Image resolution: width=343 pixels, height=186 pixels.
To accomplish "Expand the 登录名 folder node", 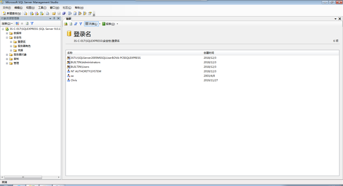I will [x=11, y=42].
